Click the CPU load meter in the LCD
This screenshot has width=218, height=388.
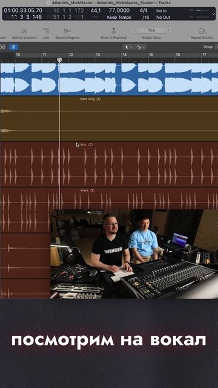(199, 10)
